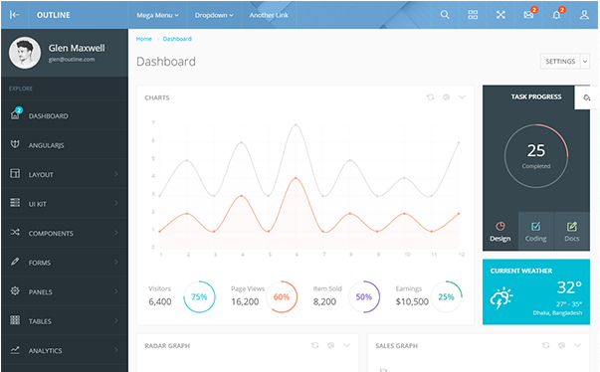Viewport: 600px width, 372px height.
Task: Expand the Components submenu arrow
Action: [116, 233]
